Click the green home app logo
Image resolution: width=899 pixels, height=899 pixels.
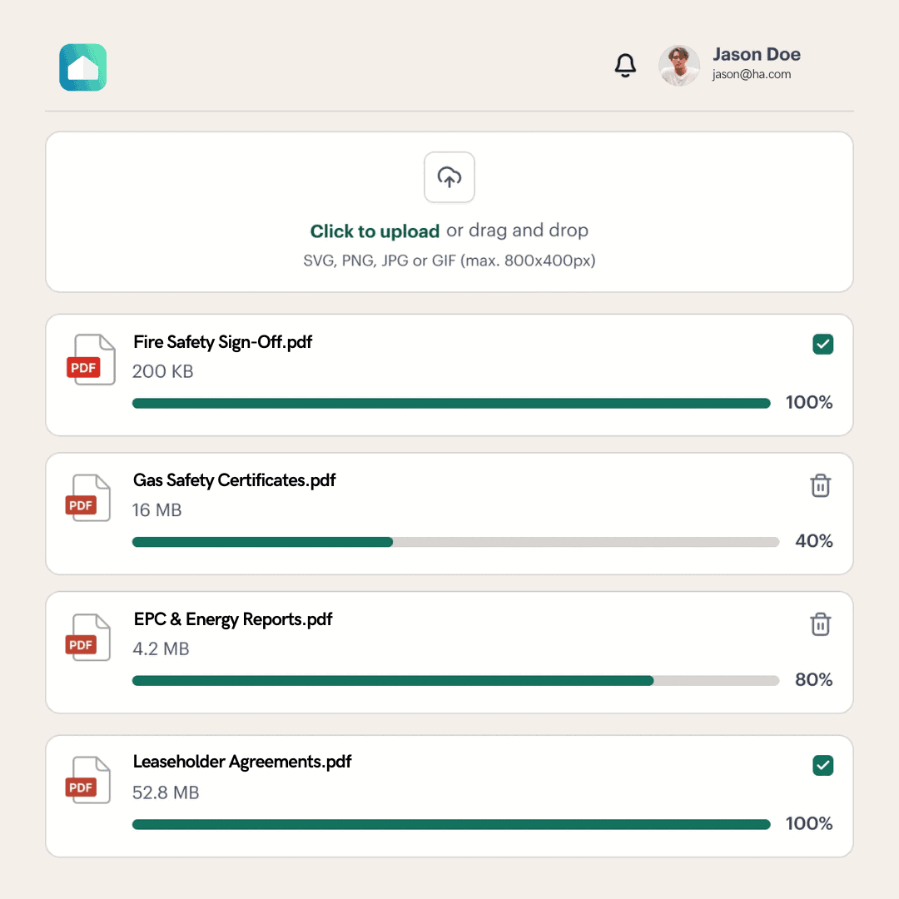coord(83,67)
